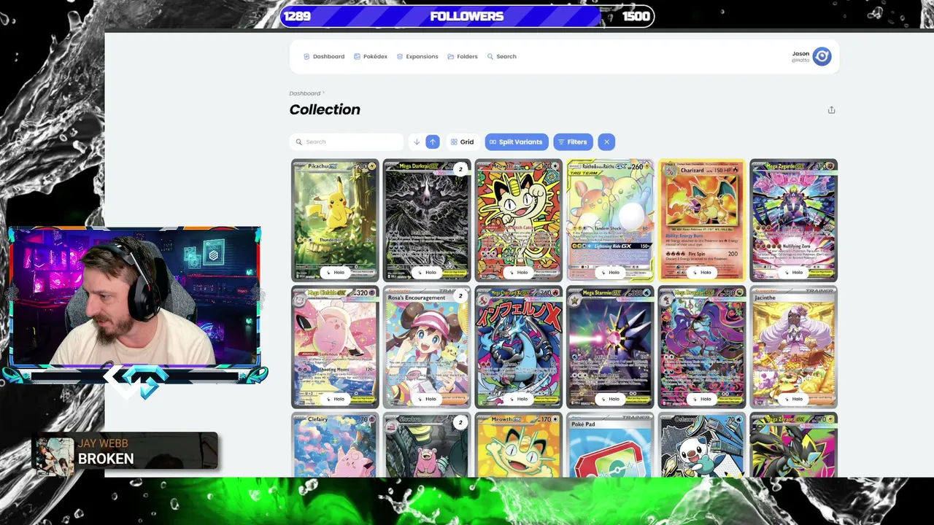Open the Folders section
The height and width of the screenshot is (525, 934).
(463, 56)
